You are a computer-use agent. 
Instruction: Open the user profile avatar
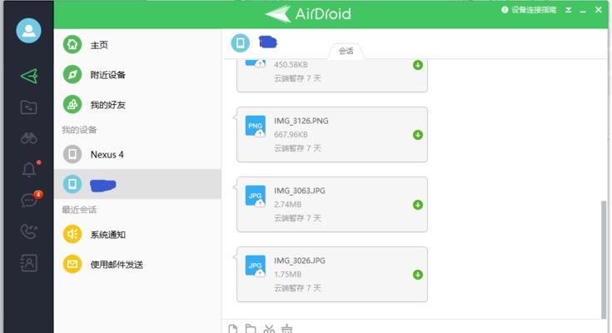[x=28, y=31]
